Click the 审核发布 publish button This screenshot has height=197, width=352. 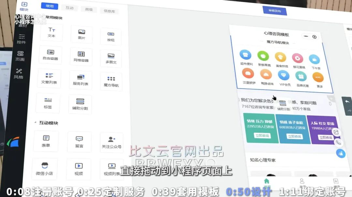tap(275, 10)
